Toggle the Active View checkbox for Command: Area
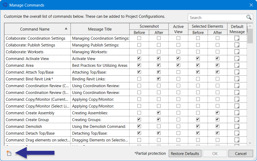 (178, 65)
